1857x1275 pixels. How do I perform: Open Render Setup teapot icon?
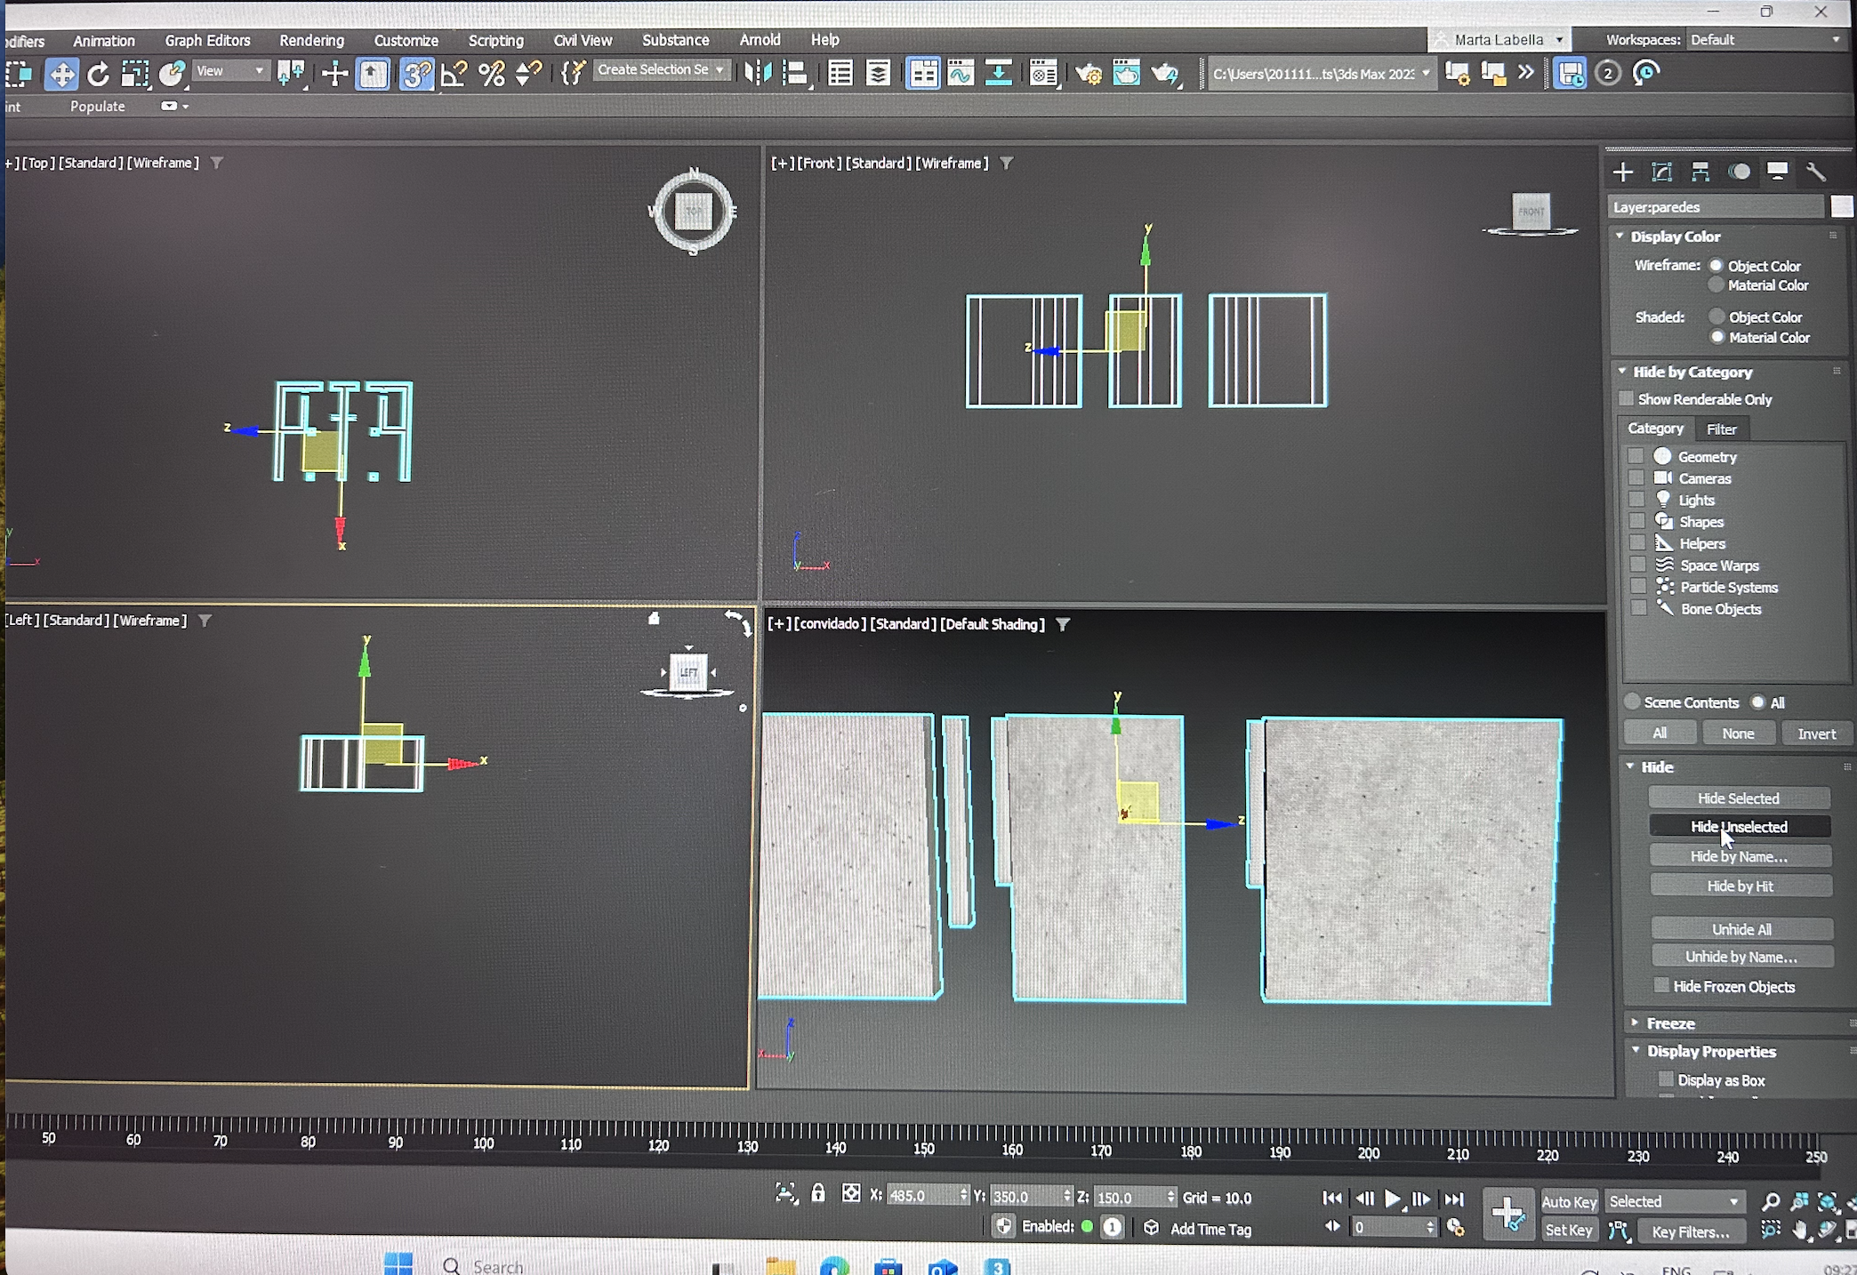pyautogui.click(x=1088, y=74)
